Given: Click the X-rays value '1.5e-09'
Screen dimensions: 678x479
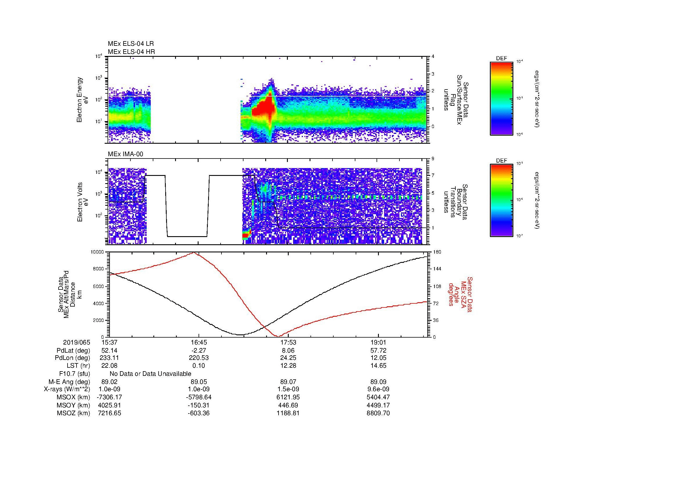Looking at the screenshot, I should [x=288, y=389].
